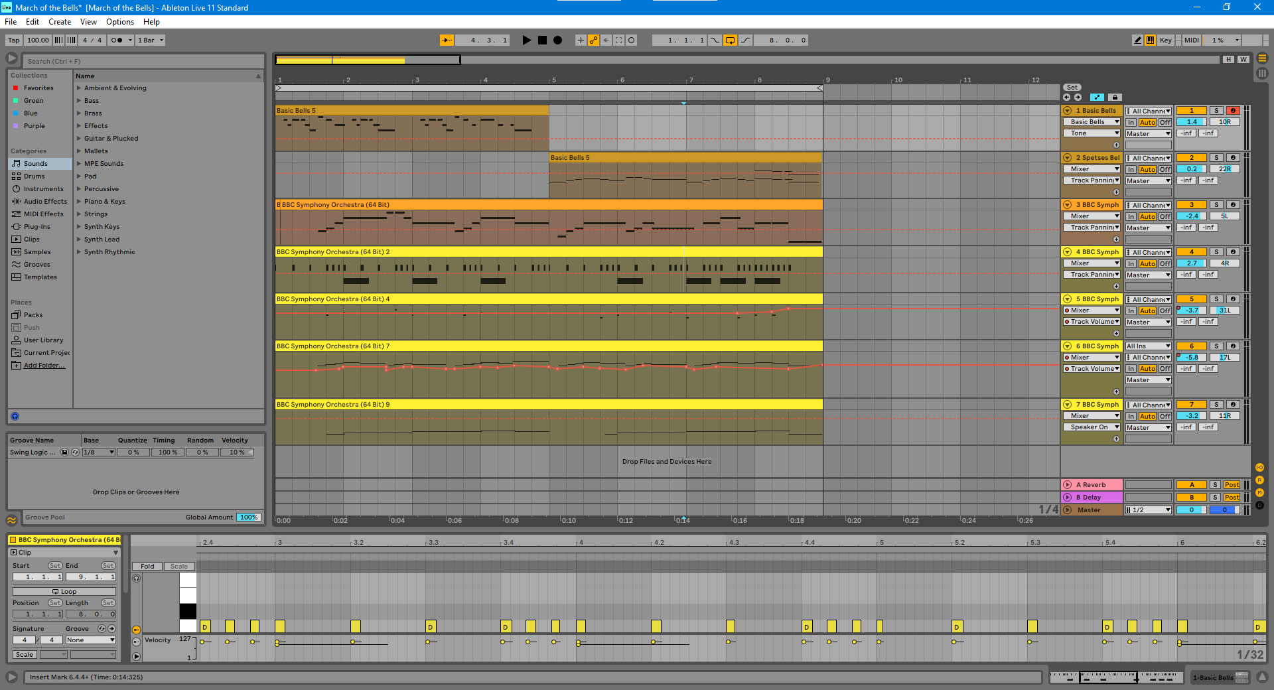
Task: Open the Create menu
Action: tap(60, 22)
